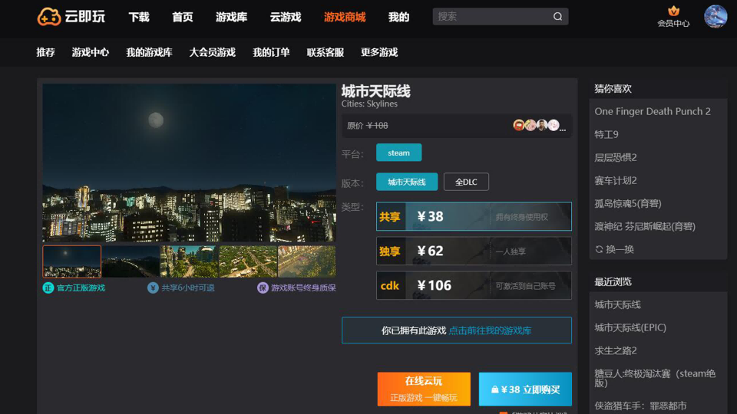Select the fourth aerial road thumbnail
Image resolution: width=737 pixels, height=414 pixels.
(x=248, y=261)
